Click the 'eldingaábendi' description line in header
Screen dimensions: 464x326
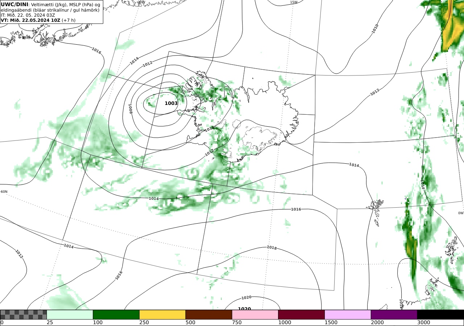coord(50,10)
